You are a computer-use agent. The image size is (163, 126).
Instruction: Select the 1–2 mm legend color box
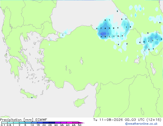[16, 123]
